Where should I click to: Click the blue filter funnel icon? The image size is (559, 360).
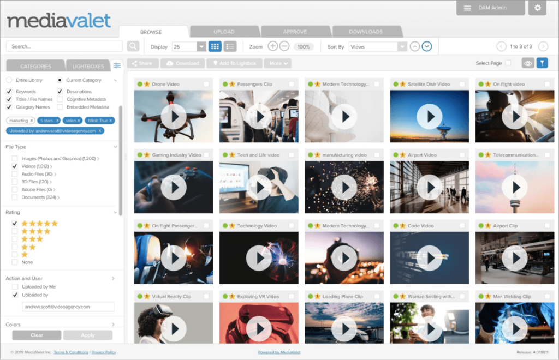pyautogui.click(x=542, y=63)
